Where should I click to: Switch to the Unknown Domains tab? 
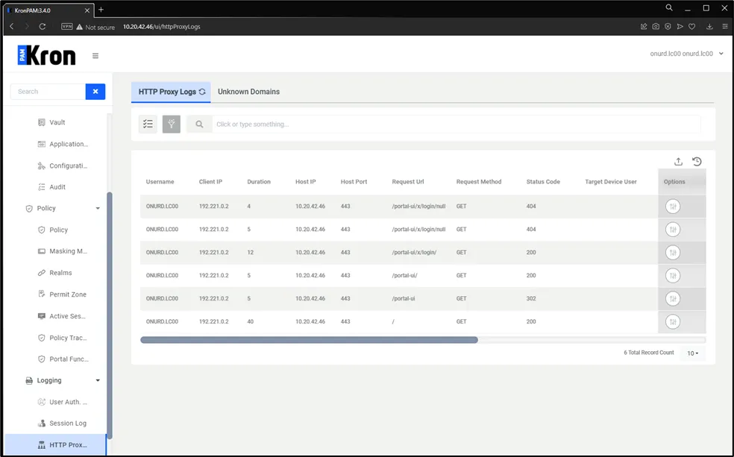tap(248, 92)
